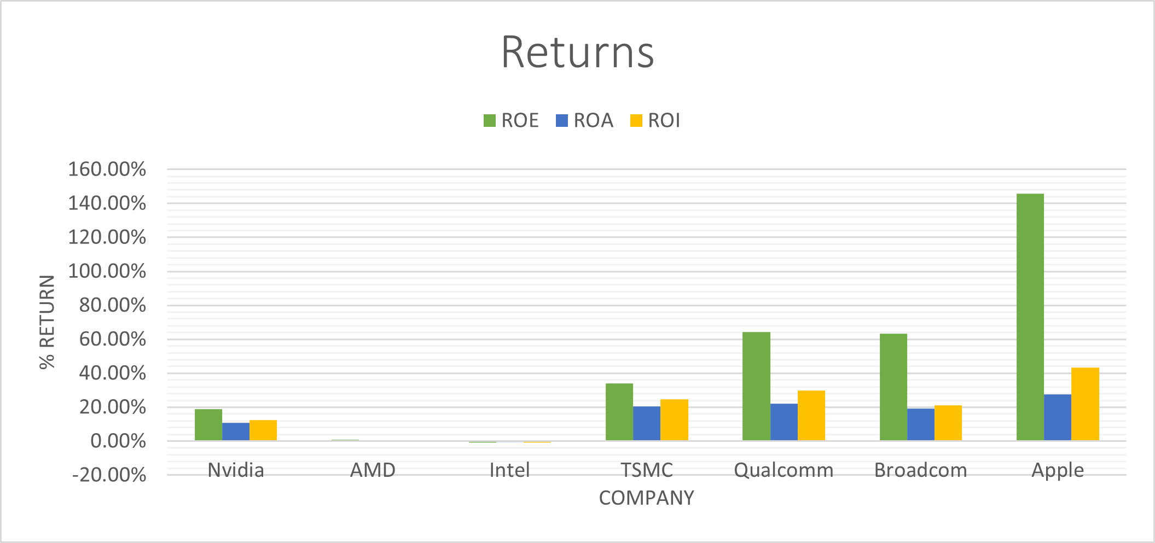This screenshot has width=1155, height=543.
Task: Select Qualcomm's yellow ROI bar
Action: (811, 416)
